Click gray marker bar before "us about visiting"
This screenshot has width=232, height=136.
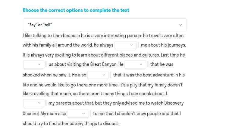pos(46,64)
